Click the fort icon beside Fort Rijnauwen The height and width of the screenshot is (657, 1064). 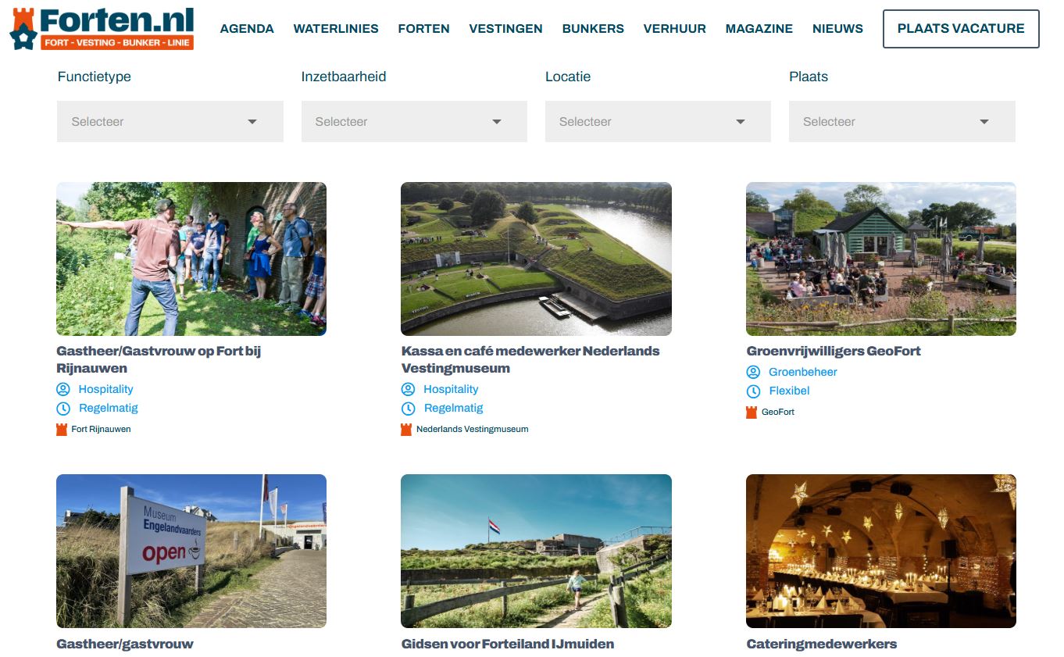pyautogui.click(x=62, y=429)
